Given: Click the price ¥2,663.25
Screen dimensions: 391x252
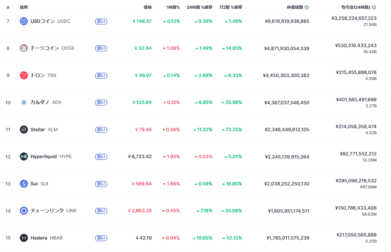Looking at the screenshot, I should (x=140, y=211).
